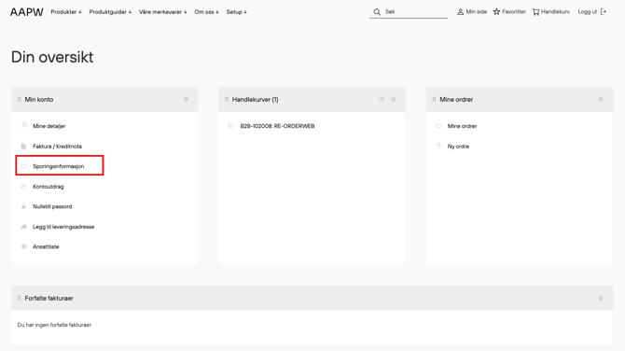Open Handlekurver widget settings gear
Screen dimensions: 625x351
coord(394,99)
